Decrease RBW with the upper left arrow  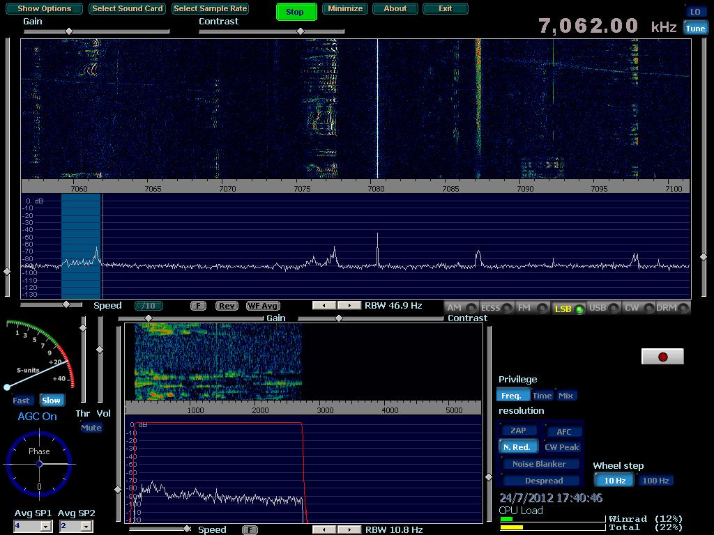324,306
